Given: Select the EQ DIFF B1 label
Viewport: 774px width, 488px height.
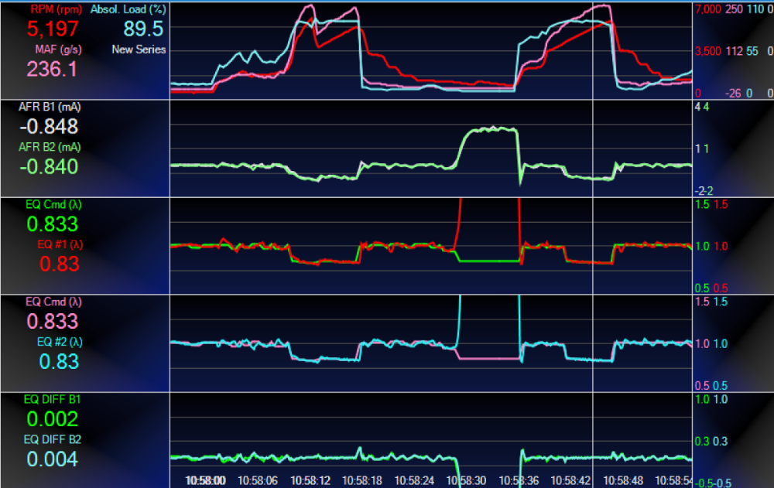Looking at the screenshot, I should click(52, 399).
